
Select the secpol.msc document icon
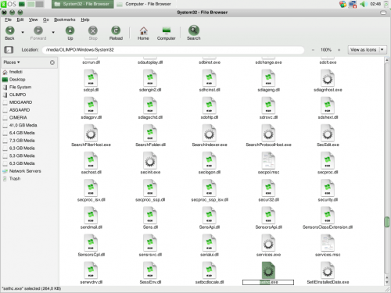[x=268, y=160]
